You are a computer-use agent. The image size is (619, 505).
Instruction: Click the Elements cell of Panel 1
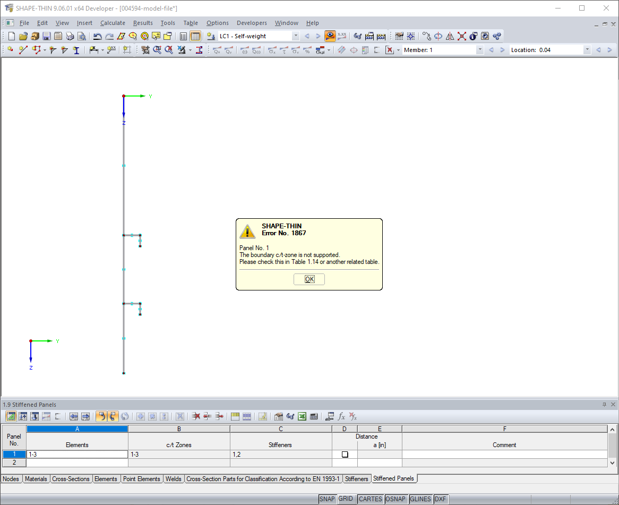point(77,455)
